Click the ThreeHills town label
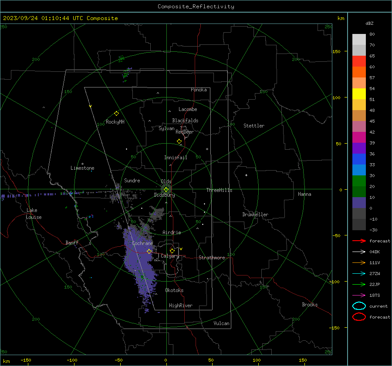 pos(219,190)
